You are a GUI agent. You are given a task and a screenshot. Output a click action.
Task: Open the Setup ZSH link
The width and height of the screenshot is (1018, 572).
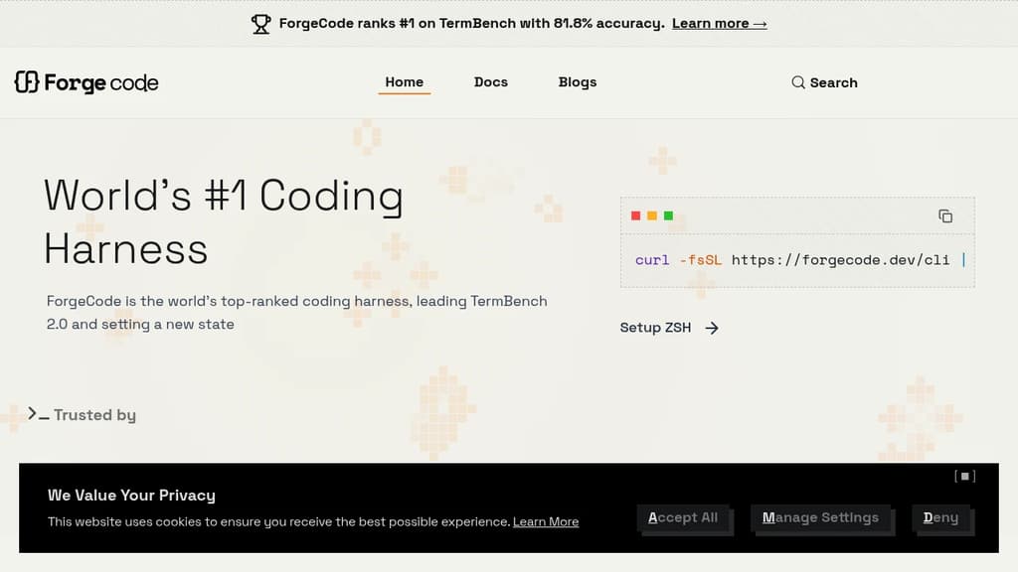point(669,328)
